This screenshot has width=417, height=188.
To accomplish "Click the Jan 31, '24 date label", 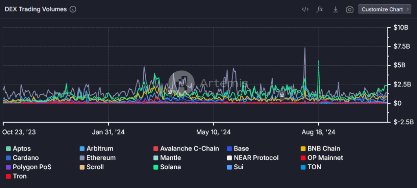I will click(108, 132).
